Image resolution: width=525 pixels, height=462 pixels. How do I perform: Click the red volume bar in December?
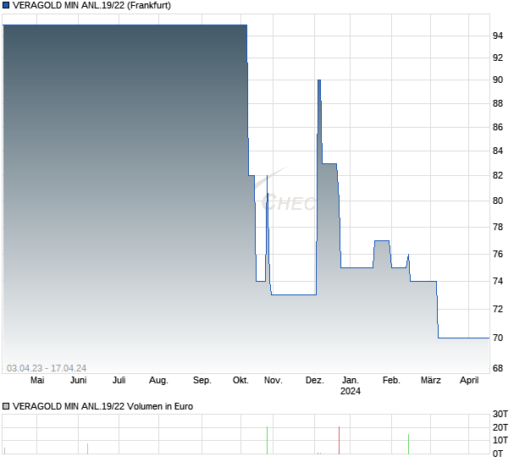click(340, 440)
